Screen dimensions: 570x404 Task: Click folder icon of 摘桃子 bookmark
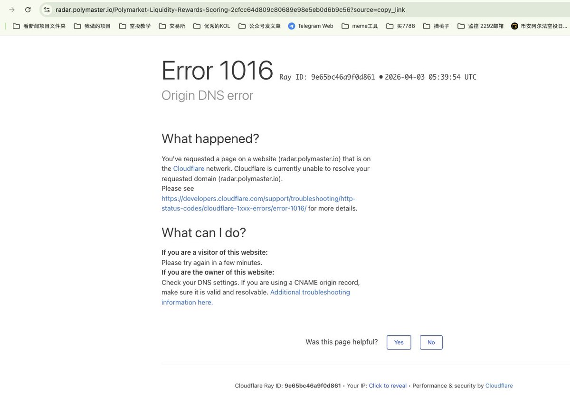427,26
